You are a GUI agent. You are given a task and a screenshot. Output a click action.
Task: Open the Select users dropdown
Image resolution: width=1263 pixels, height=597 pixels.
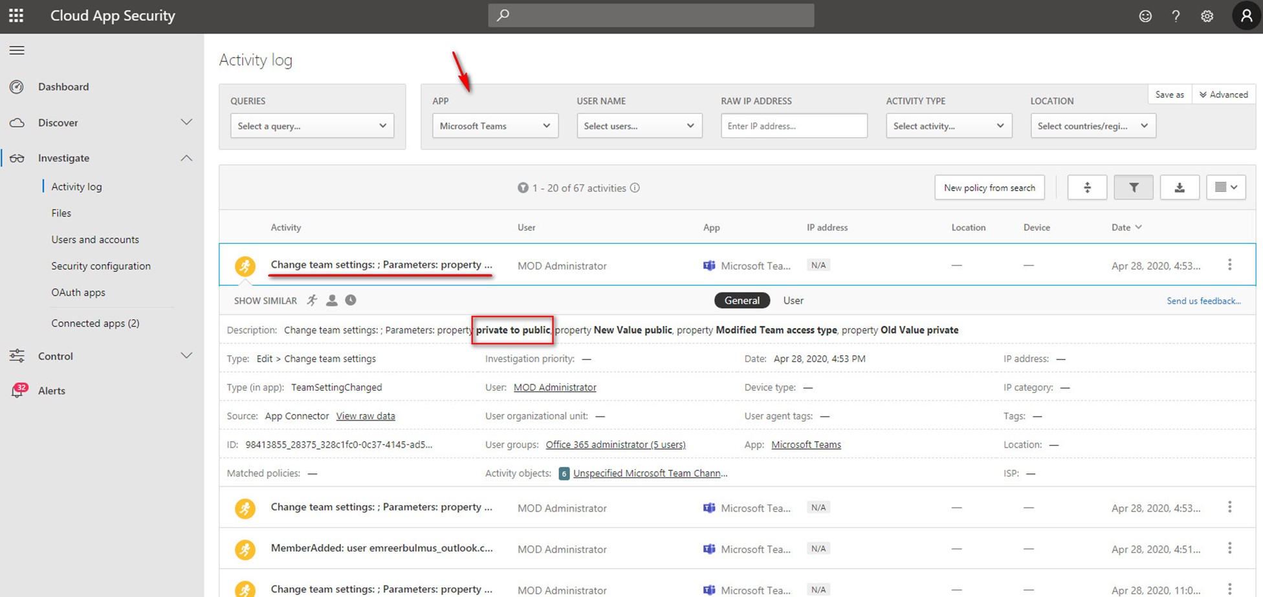coord(639,125)
